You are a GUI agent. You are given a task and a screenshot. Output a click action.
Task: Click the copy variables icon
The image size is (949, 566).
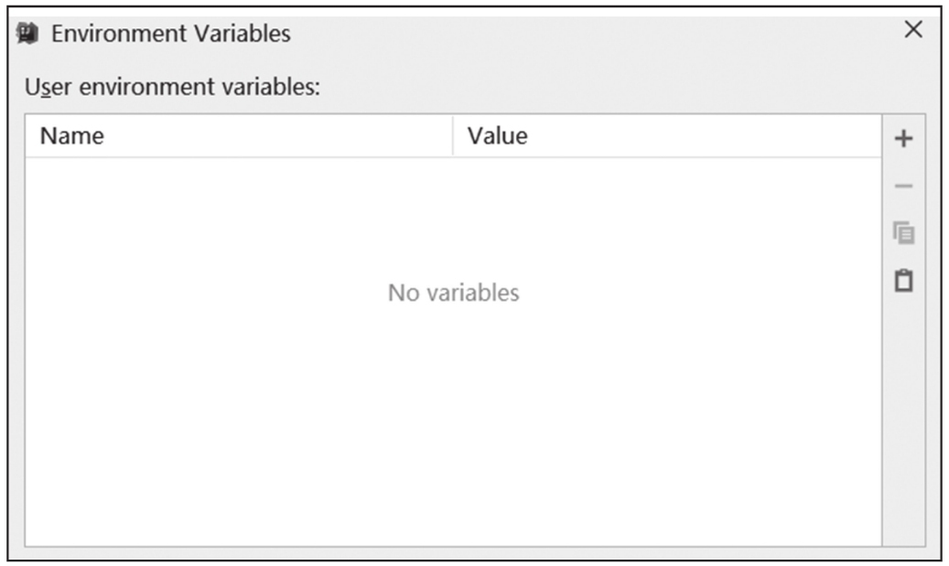tap(903, 233)
